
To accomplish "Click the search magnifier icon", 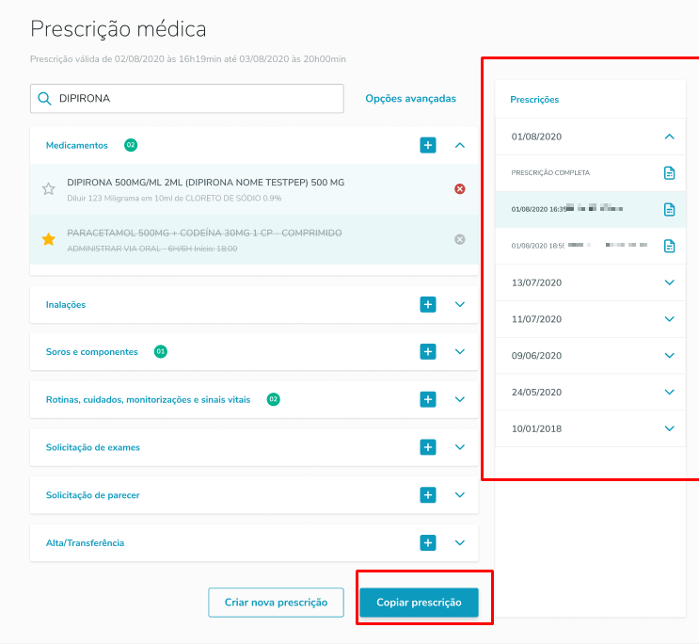I will tap(45, 98).
